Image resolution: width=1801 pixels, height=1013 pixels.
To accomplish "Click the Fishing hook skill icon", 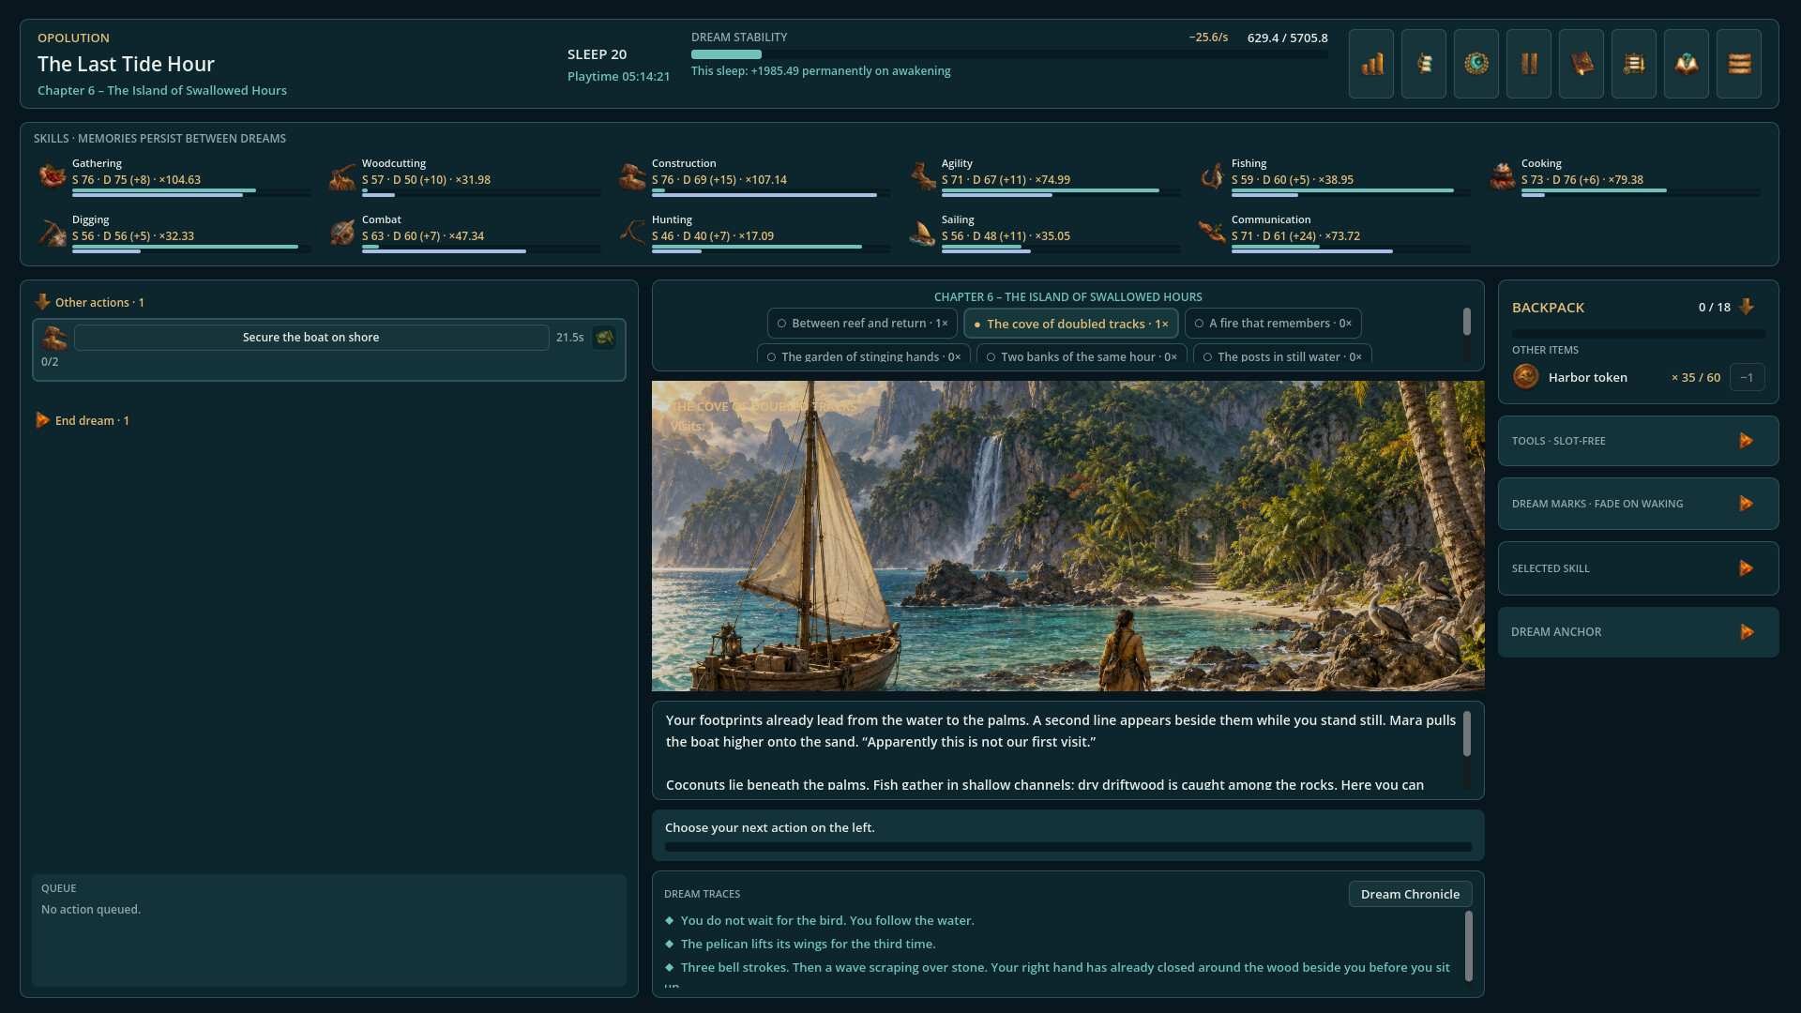I will pos(1211,175).
